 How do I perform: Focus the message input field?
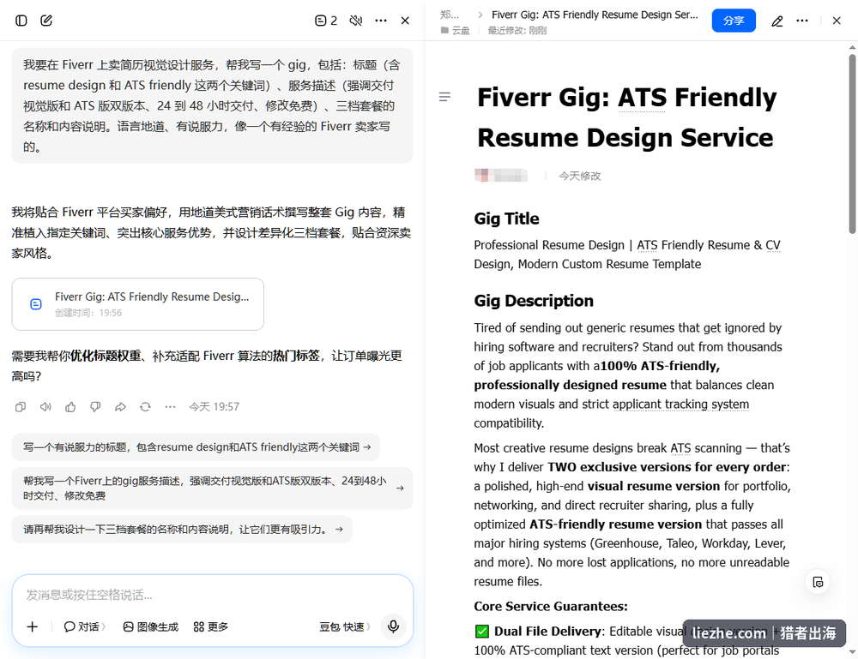212,595
